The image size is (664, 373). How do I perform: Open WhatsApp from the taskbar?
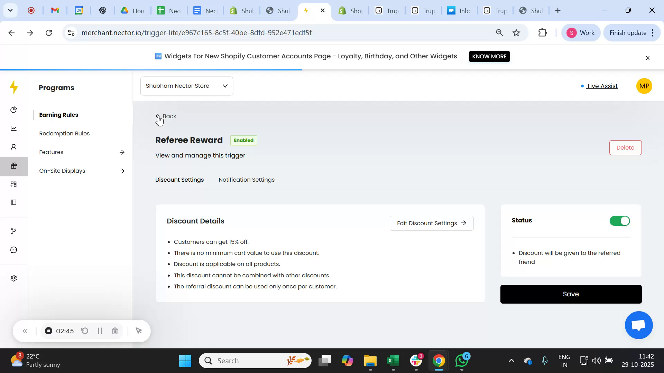click(x=461, y=360)
